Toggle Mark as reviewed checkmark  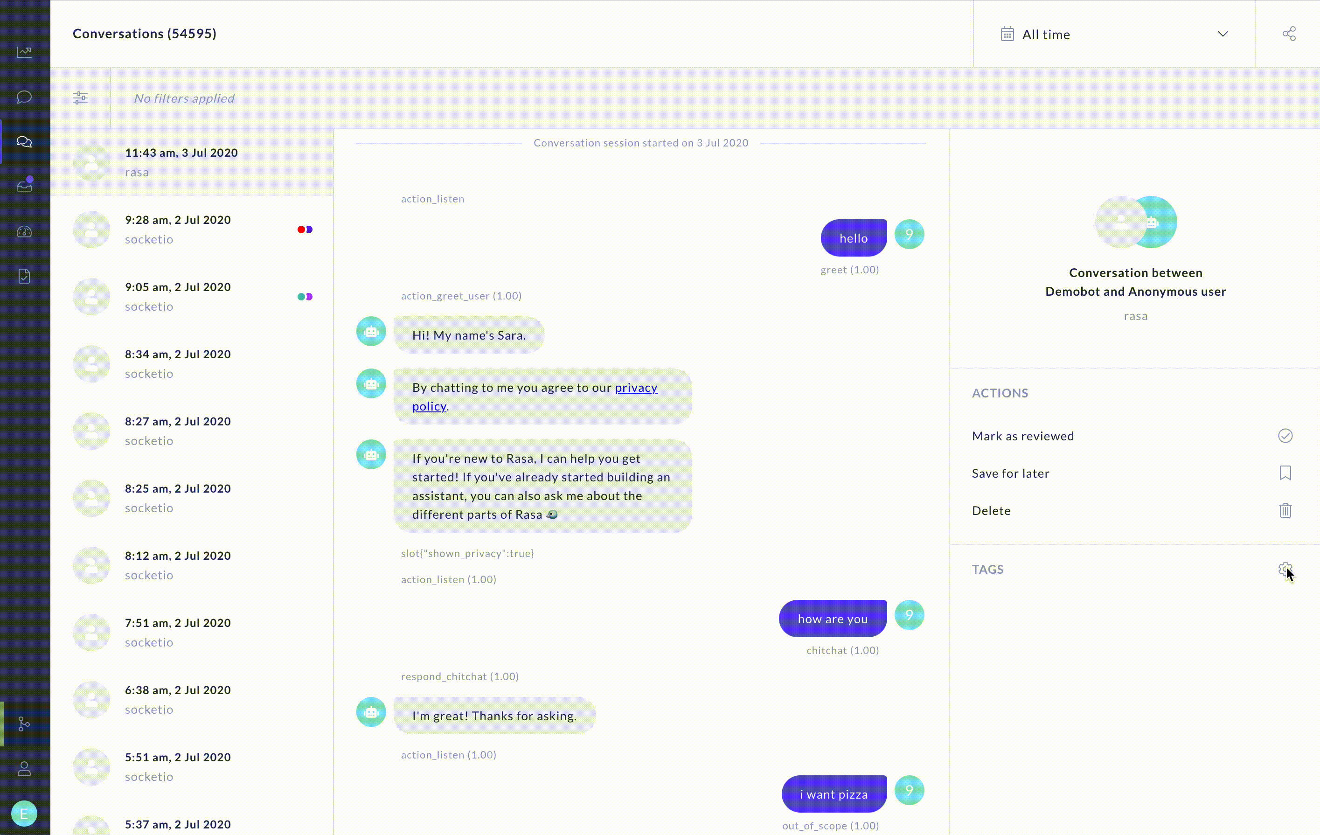[x=1285, y=436]
